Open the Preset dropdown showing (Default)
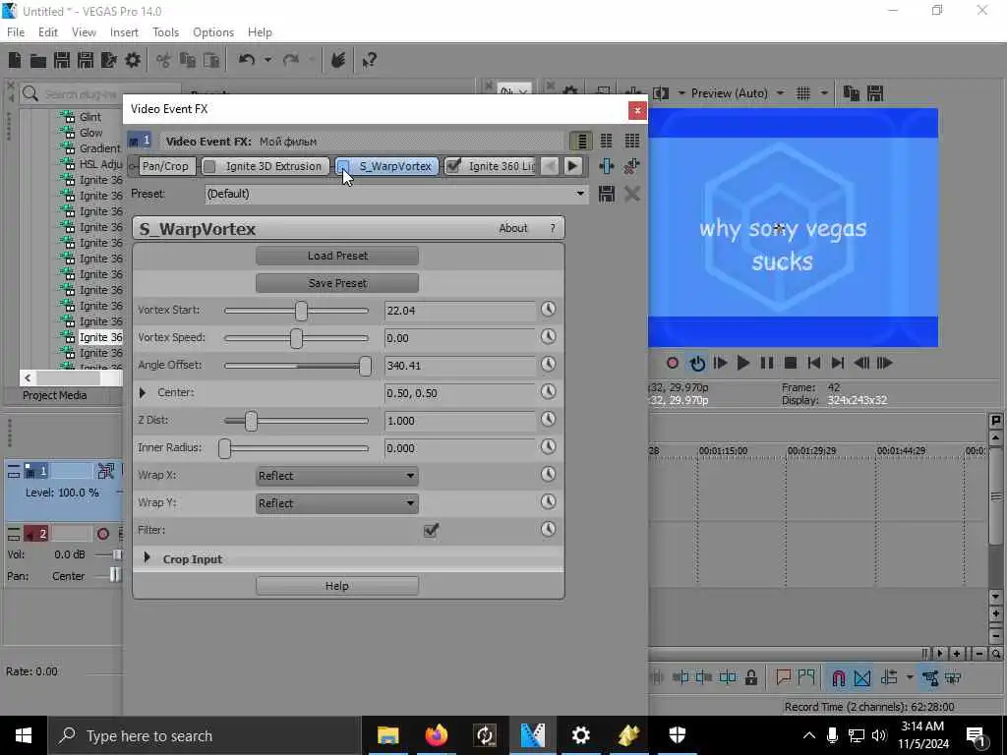1007x755 pixels. click(x=395, y=194)
